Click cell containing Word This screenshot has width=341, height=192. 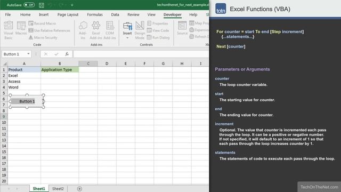24,87
